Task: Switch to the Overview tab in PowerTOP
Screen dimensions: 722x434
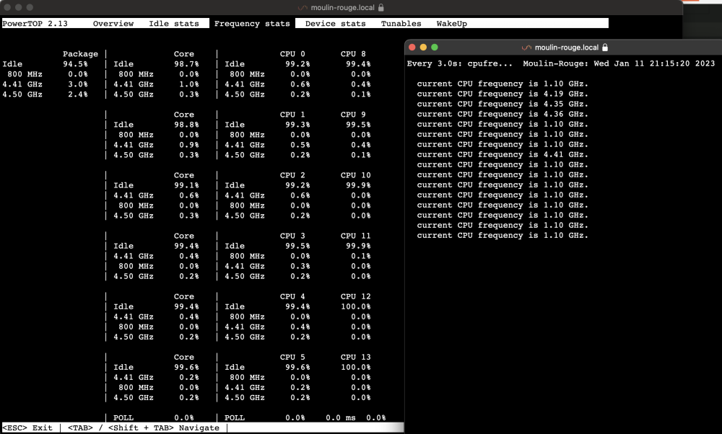Action: (113, 24)
